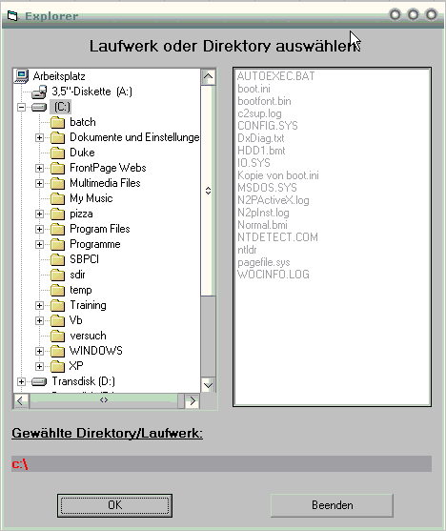Screen dimensions: 446x531
Task: Click the horizontal scroll right arrow
Action: [193, 401]
